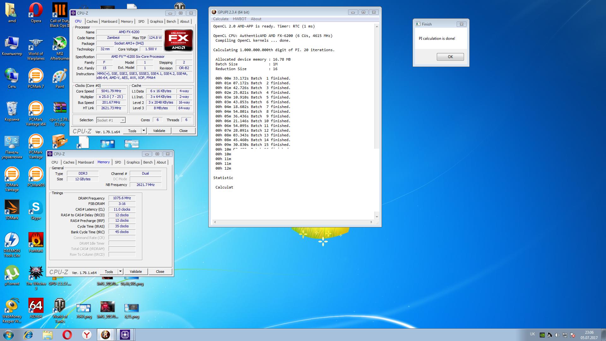The width and height of the screenshot is (606, 341).
Task: Click the Opera icon in the taskbar
Action: coord(67,335)
